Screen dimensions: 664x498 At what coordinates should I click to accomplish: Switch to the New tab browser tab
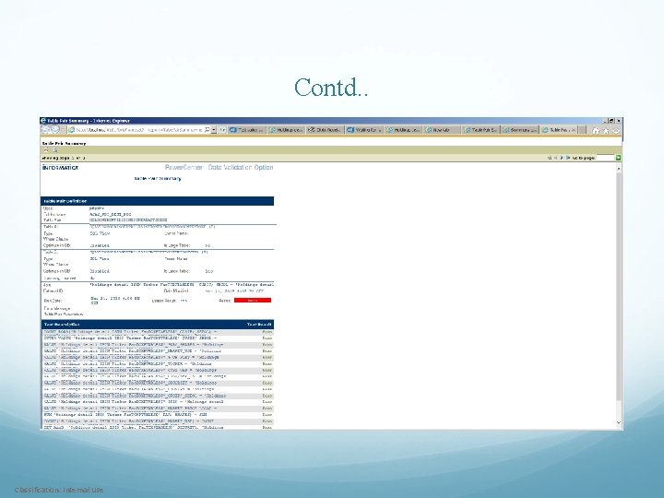tap(442, 130)
